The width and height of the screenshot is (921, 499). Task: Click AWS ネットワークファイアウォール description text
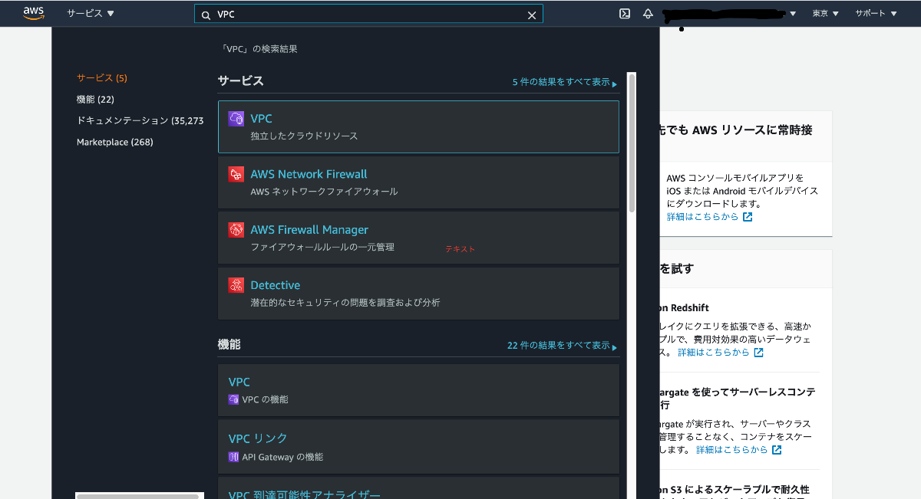(x=324, y=192)
